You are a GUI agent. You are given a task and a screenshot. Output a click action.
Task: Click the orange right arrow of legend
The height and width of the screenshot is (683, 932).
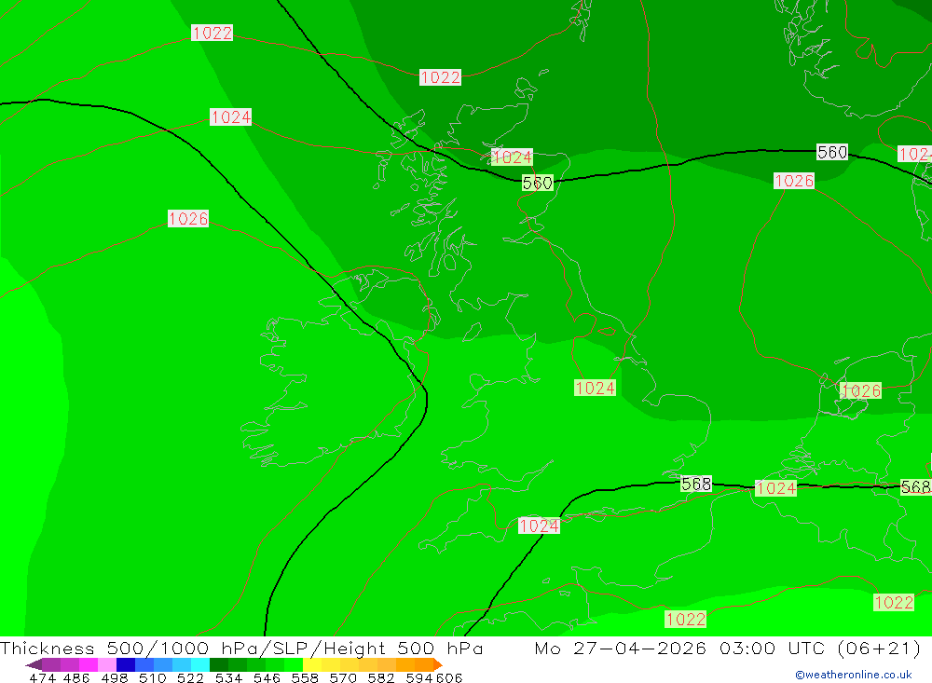coord(438,664)
